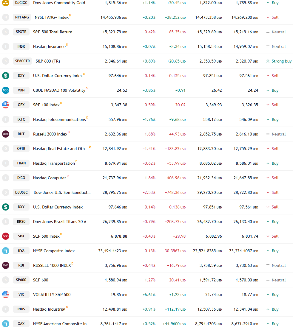Click the TRAN placeholder logo icon
293x327 pixels.
pos(6,163)
